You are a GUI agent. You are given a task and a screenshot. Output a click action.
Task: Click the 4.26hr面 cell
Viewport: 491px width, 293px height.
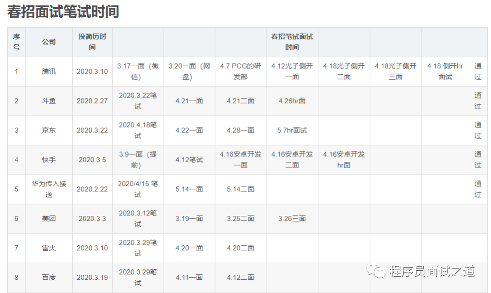click(292, 101)
